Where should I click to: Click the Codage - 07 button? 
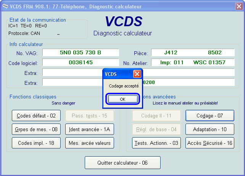click(210, 116)
